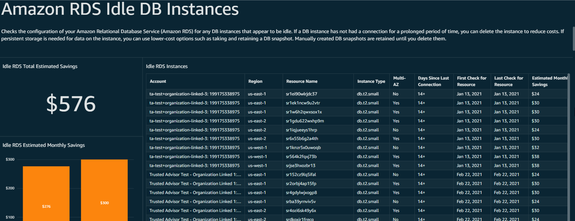The width and height of the screenshot is (575, 221).
Task: Select resource name sr1ei90wlrjdc37
Action: tap(301, 94)
